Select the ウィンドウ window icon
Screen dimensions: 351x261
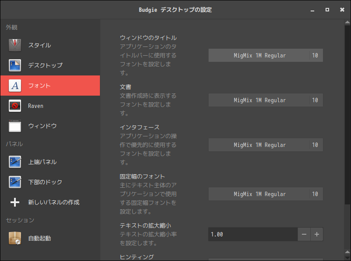click(x=15, y=126)
